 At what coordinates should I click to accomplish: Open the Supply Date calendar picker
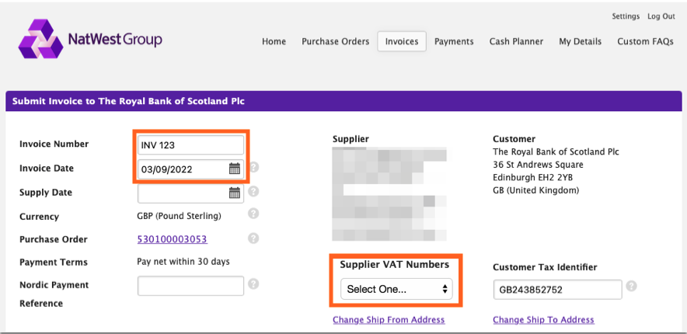click(235, 192)
